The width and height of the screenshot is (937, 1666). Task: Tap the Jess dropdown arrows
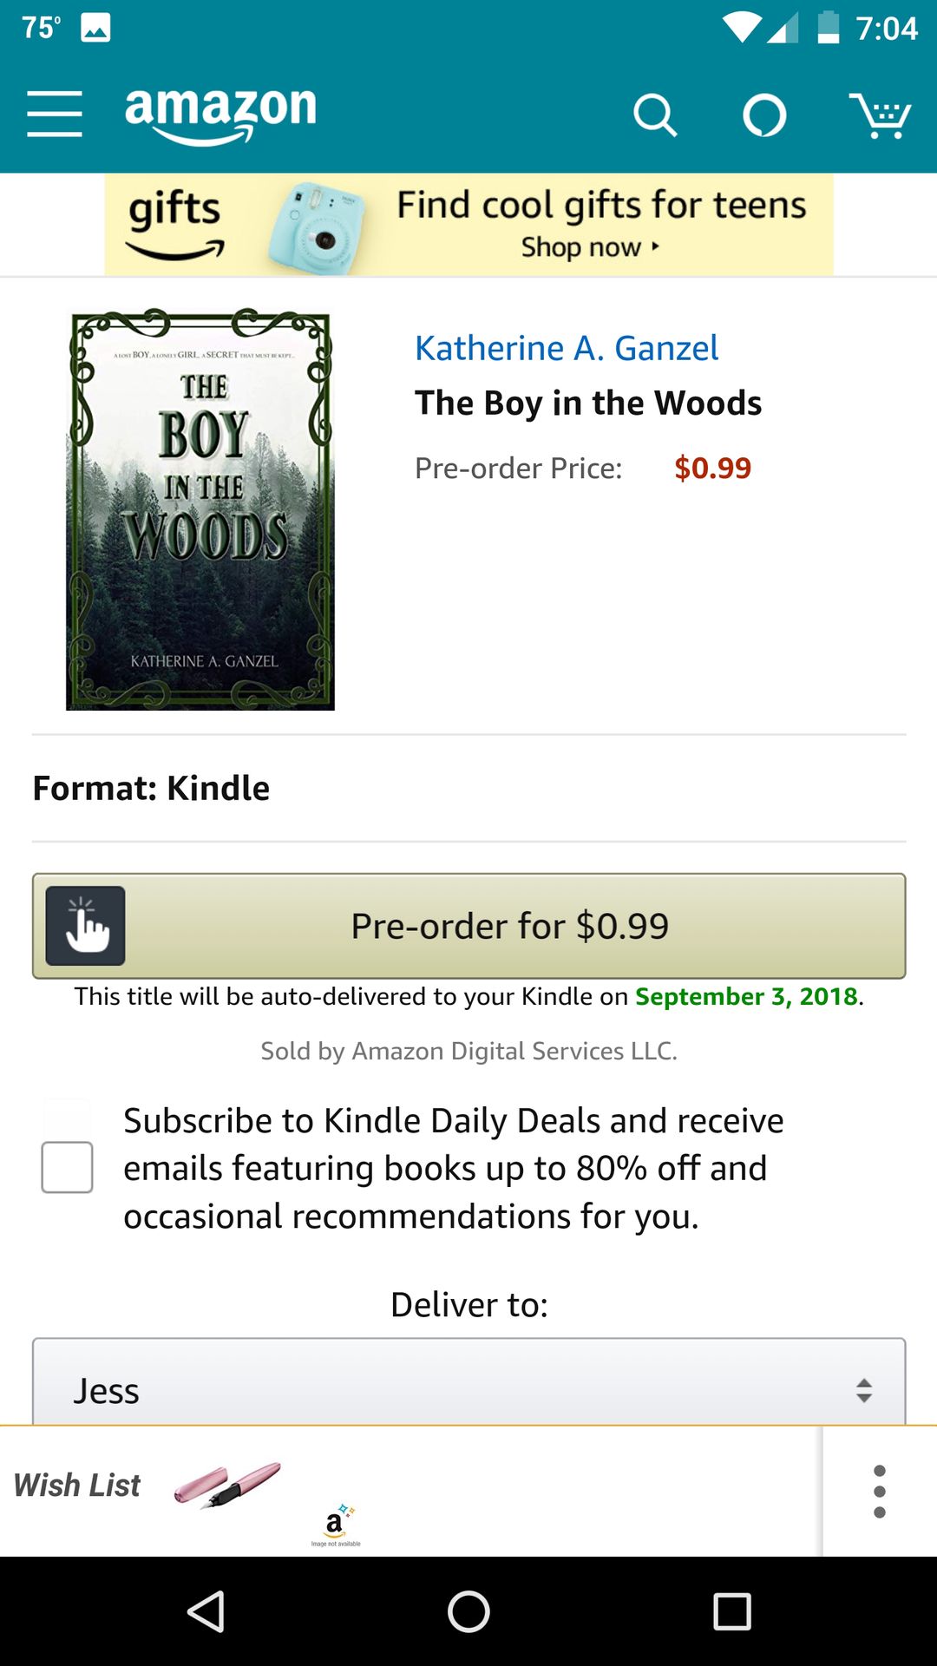[x=863, y=1390]
